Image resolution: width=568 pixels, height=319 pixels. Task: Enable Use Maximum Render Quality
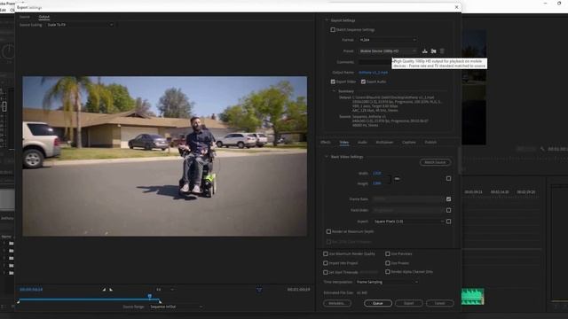coord(326,254)
